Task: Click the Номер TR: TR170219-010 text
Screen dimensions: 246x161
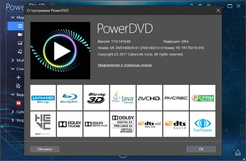Action: point(184,48)
